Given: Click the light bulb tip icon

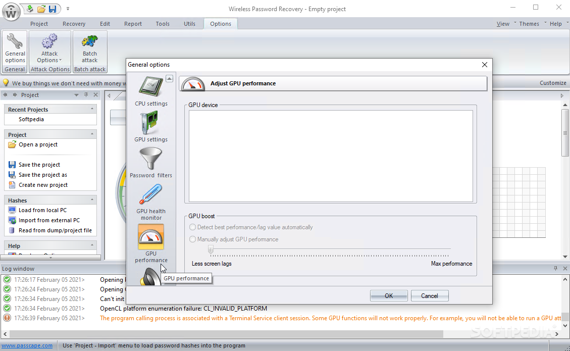Looking at the screenshot, I should tap(6, 83).
